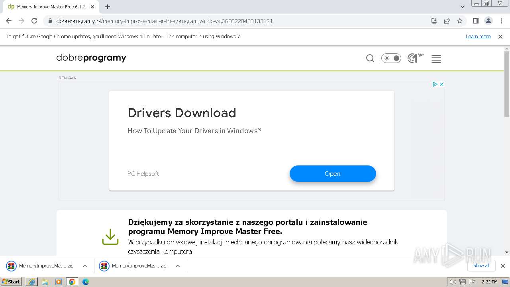The width and height of the screenshot is (510, 287).
Task: Click the AdChoices info icon
Action: pos(435,84)
